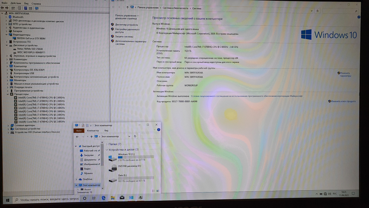Click scan for hardware changes monitor icon

[37, 8]
